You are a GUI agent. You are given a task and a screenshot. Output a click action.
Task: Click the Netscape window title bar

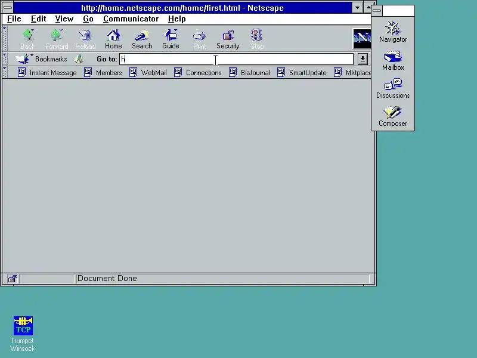click(182, 8)
